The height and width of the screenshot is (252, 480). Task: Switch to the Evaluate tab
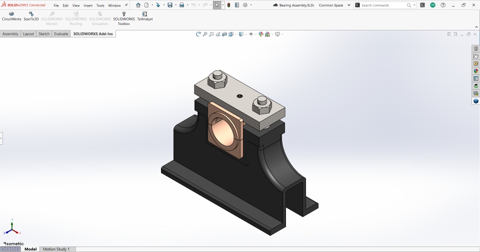[61, 34]
